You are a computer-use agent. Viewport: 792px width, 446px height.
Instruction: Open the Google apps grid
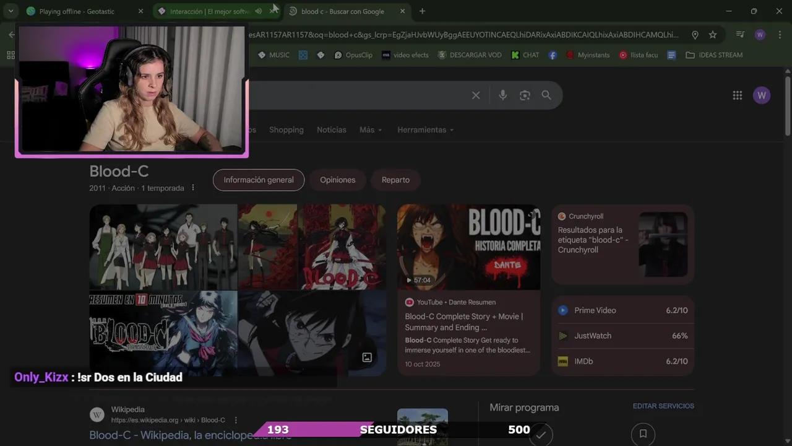[738, 95]
